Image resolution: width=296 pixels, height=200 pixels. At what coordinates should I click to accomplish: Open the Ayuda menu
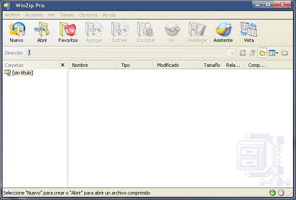[109, 15]
